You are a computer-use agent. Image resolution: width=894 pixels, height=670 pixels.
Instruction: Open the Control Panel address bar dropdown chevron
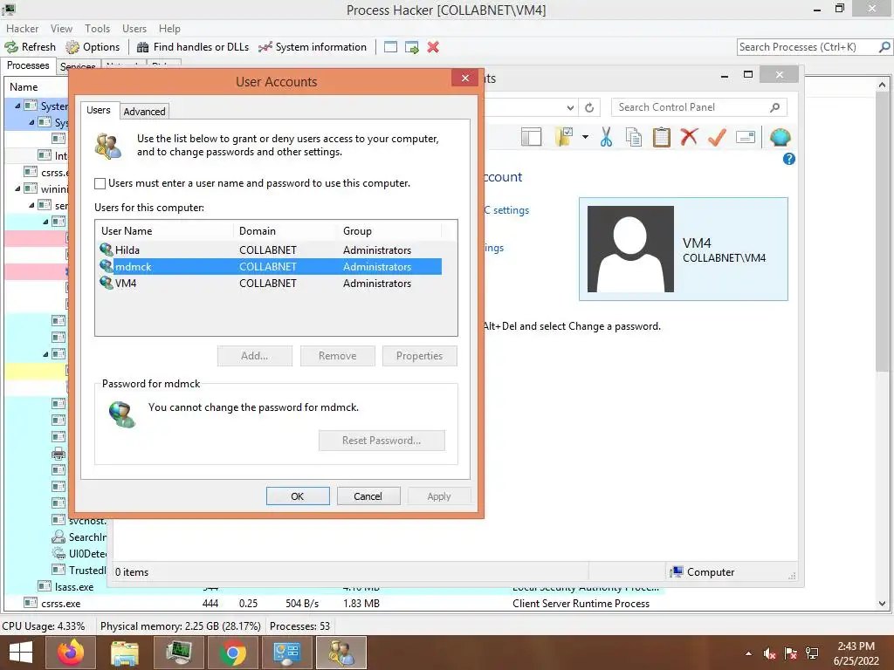(x=570, y=107)
